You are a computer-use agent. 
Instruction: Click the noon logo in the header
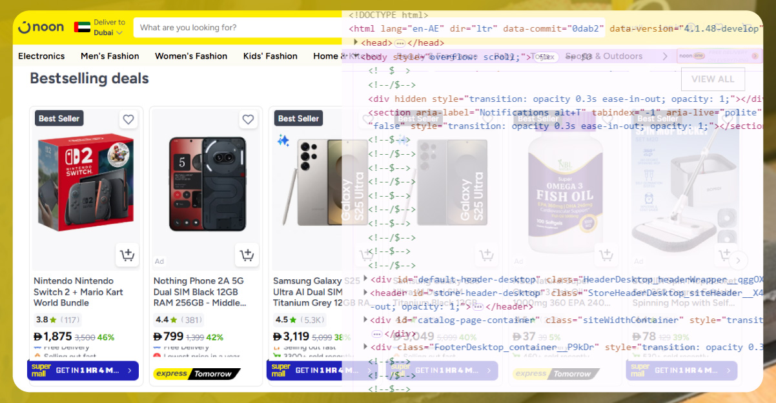click(41, 28)
